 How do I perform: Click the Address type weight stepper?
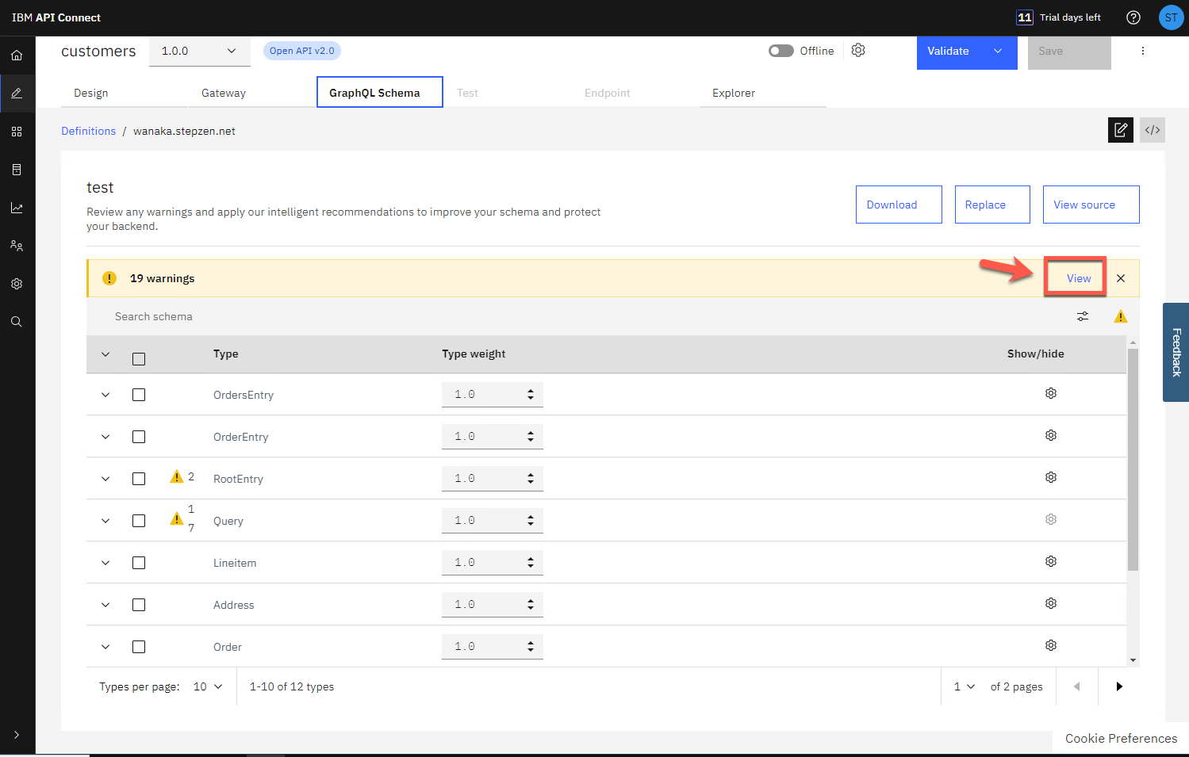click(x=530, y=605)
